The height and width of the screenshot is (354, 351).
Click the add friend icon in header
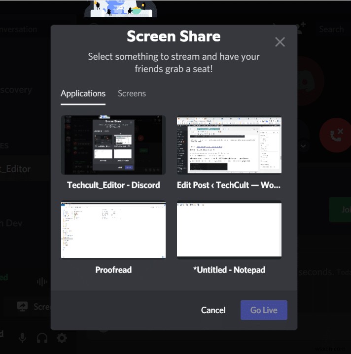(x=301, y=28)
